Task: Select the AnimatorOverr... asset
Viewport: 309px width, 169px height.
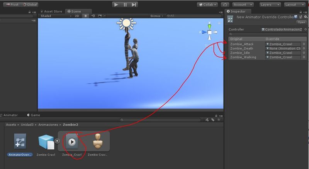Action: pos(20,145)
